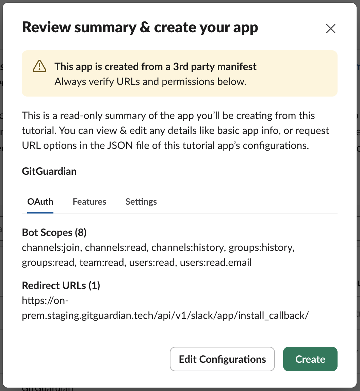Click the Redirect URLs (1) heading
Image resolution: width=360 pixels, height=391 pixels.
click(61, 286)
